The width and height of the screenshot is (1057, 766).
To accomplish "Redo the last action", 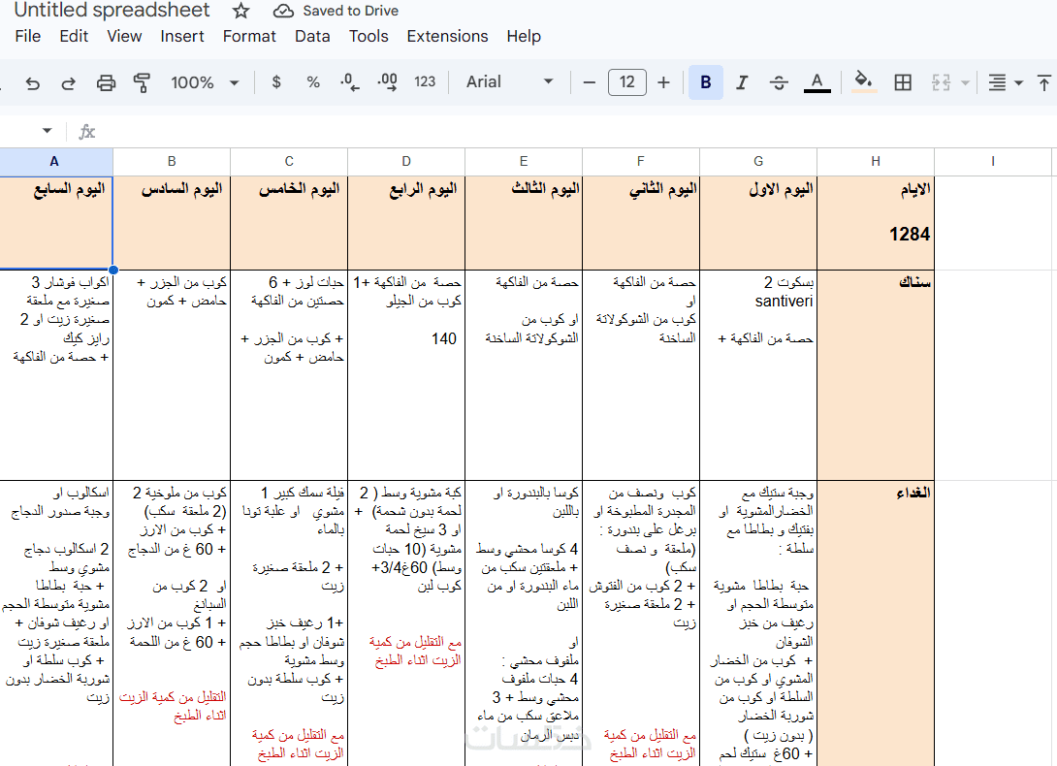I will [x=68, y=83].
